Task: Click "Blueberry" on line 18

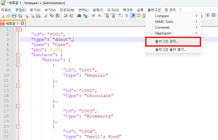Action: pyautogui.click(x=99, y=116)
